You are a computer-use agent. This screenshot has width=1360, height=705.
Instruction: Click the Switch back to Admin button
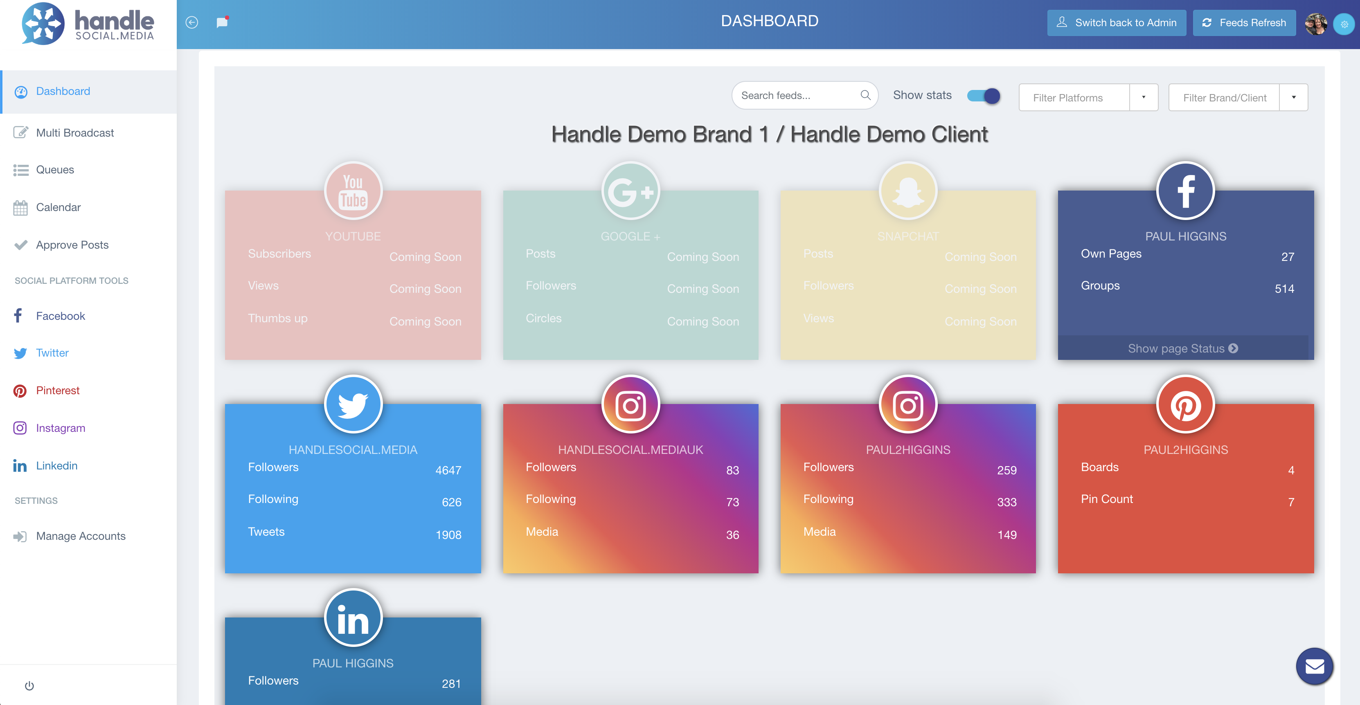coord(1116,22)
